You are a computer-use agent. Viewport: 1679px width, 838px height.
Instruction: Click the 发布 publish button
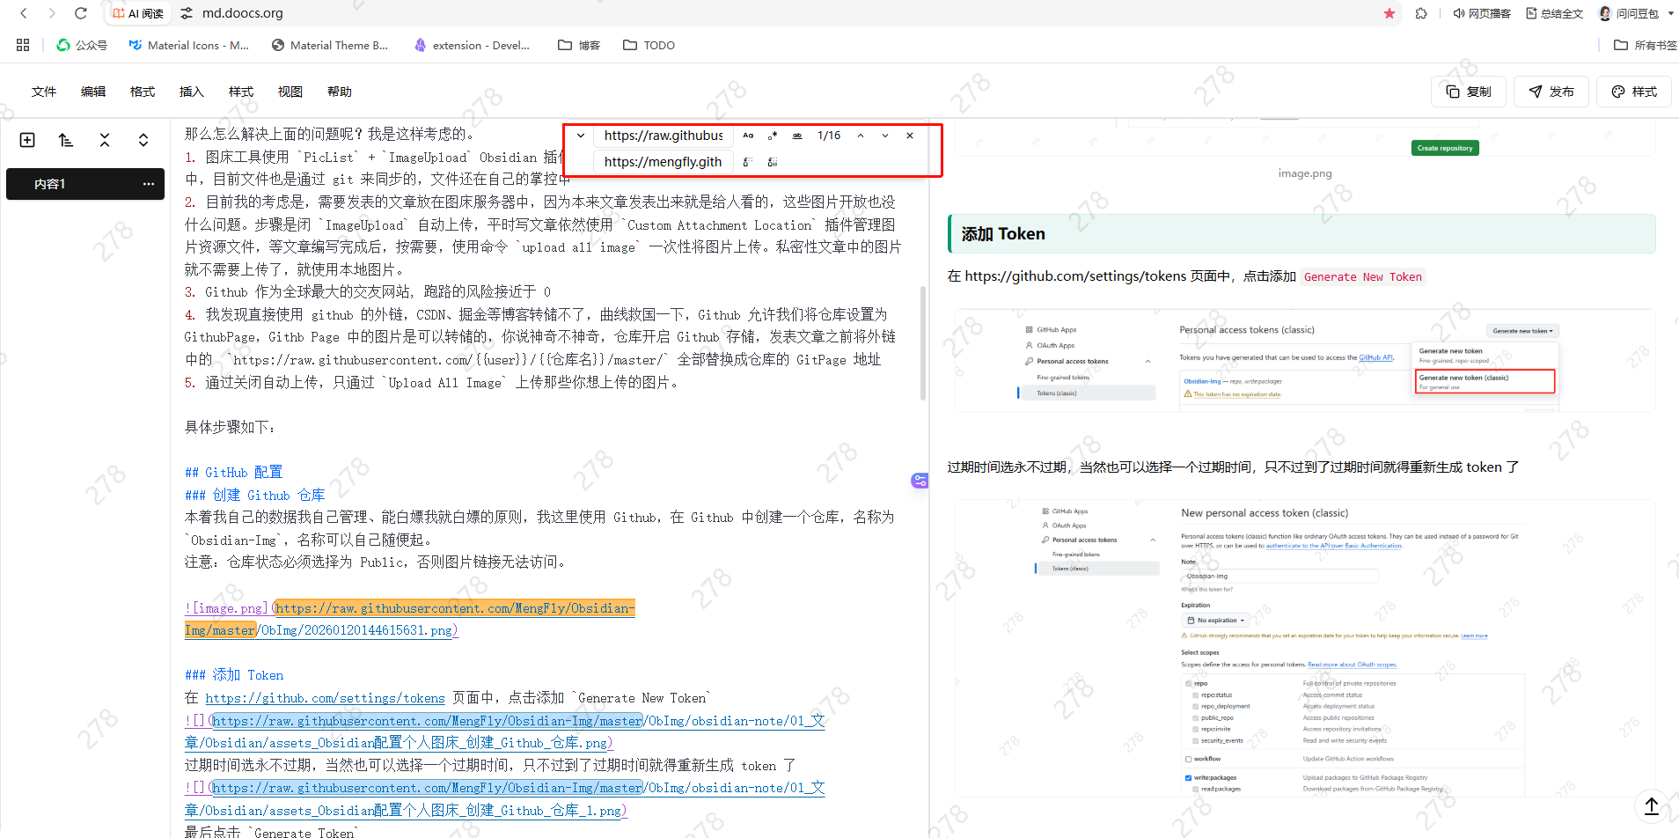tap(1551, 92)
